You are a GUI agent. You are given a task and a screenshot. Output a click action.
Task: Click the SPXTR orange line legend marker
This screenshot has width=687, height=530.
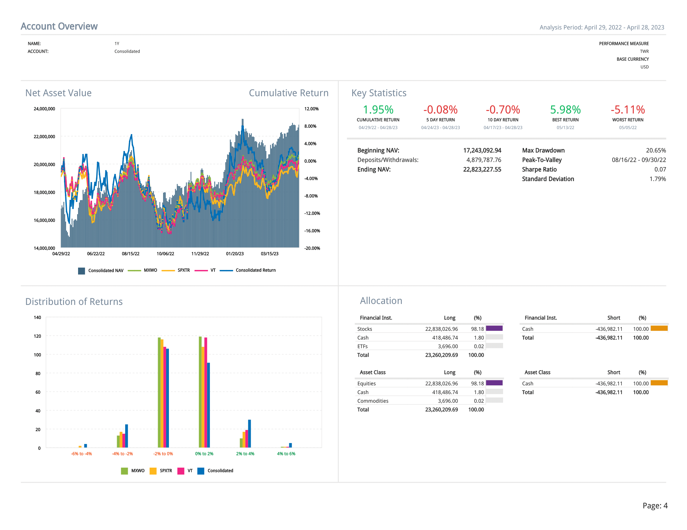168,270
